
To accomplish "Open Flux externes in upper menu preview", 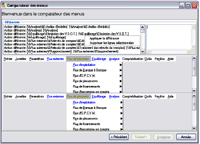I will coord(55,59).
